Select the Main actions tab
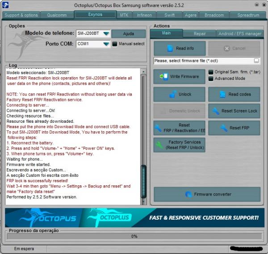 click(x=166, y=33)
